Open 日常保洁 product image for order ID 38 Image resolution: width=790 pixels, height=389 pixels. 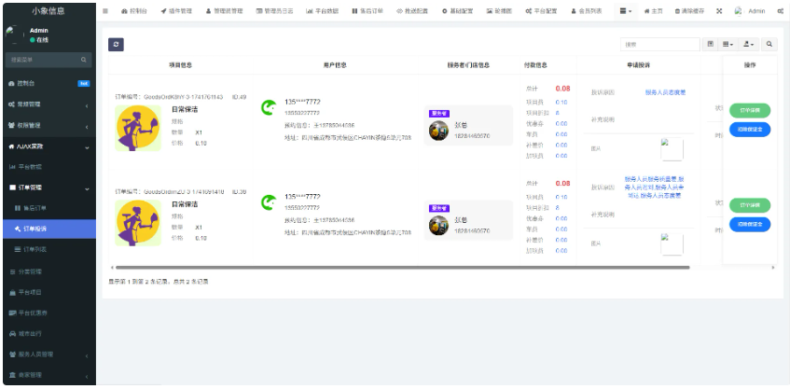(x=138, y=223)
